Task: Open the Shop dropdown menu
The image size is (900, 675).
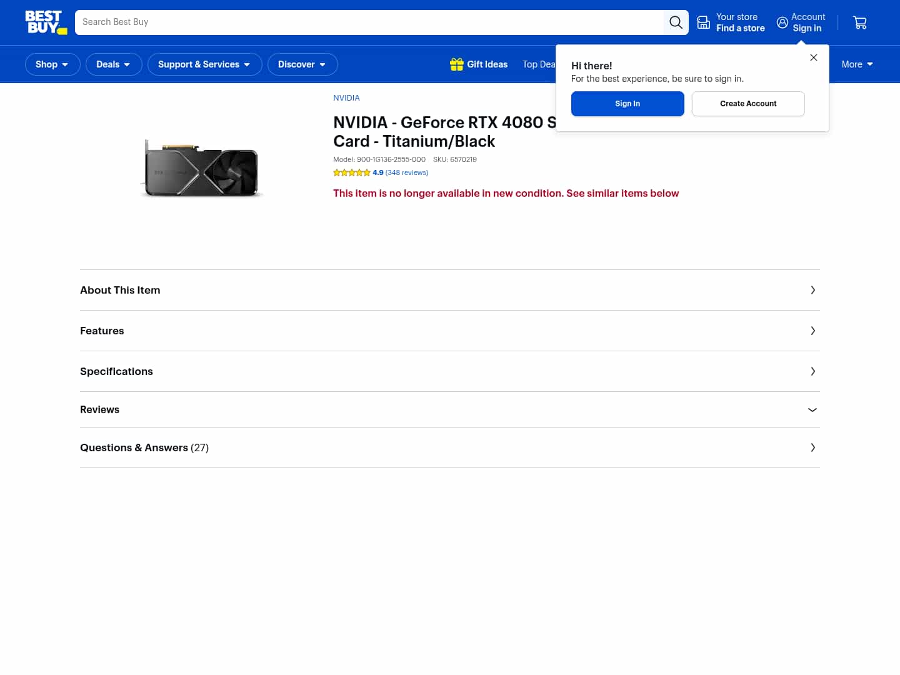Action: [x=52, y=64]
